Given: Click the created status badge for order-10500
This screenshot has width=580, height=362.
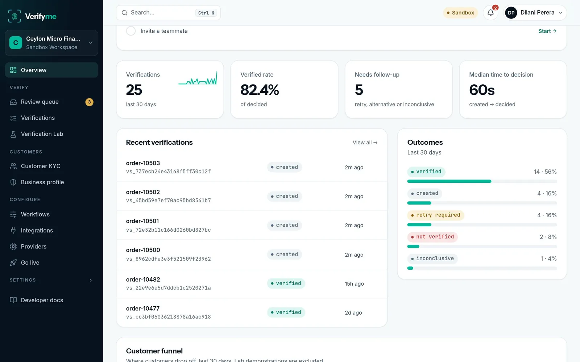Looking at the screenshot, I should (x=285, y=254).
